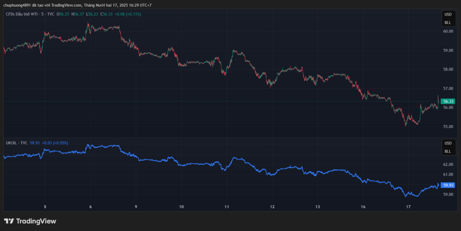Click the blue 59.93 UKOIL price tag
The height and width of the screenshot is (231, 461).
tap(447, 185)
